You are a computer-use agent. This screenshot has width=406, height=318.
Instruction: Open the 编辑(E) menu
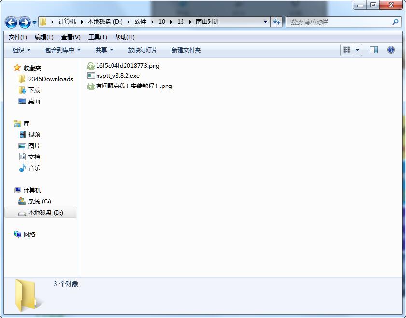pos(44,37)
